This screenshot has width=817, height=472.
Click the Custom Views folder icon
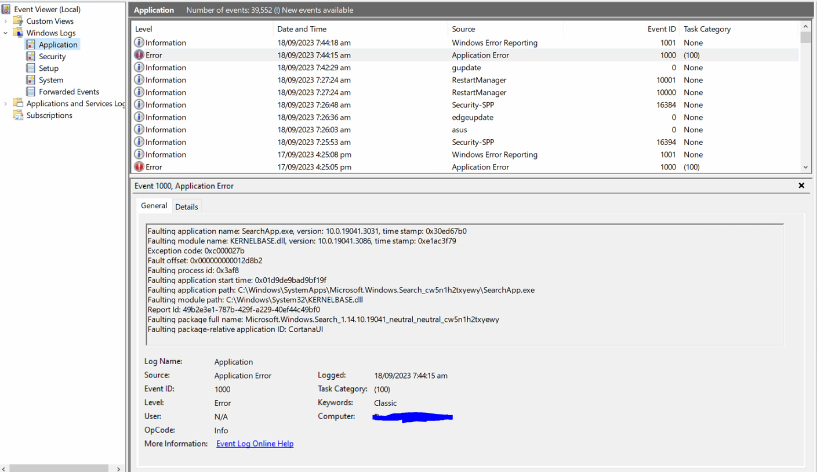click(17, 21)
